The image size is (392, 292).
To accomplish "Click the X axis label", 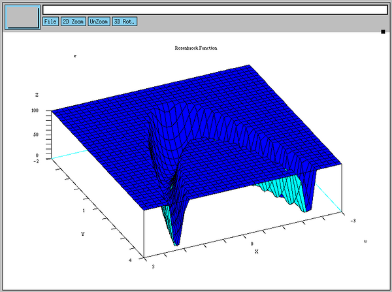I will [x=256, y=251].
